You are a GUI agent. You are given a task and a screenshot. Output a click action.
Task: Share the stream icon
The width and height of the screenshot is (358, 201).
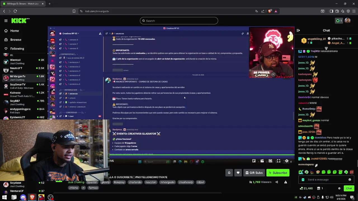[x=277, y=182]
